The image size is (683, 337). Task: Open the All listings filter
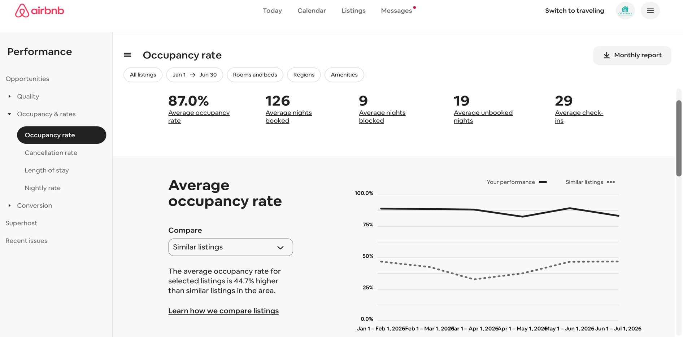(x=143, y=75)
